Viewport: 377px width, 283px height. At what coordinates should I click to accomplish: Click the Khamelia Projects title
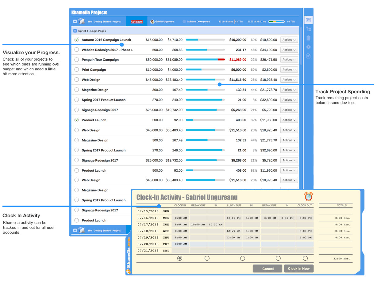pos(89,13)
